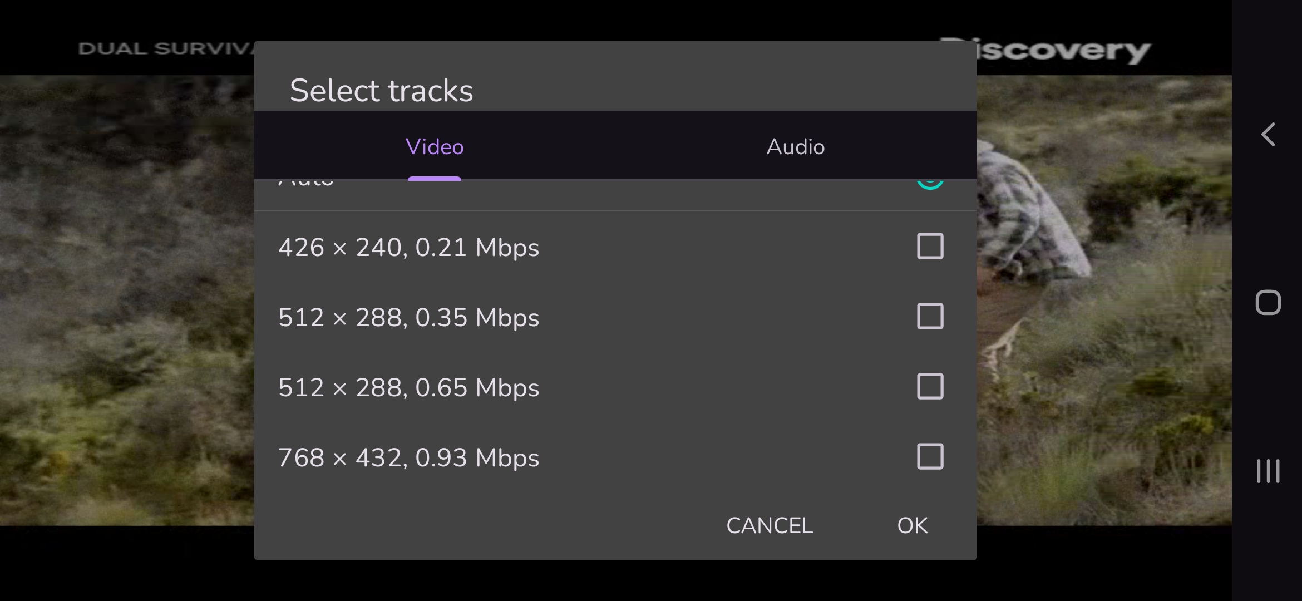The height and width of the screenshot is (601, 1302).
Task: Click the '512 × 288, 0.35 Mbps' label
Action: tap(409, 318)
